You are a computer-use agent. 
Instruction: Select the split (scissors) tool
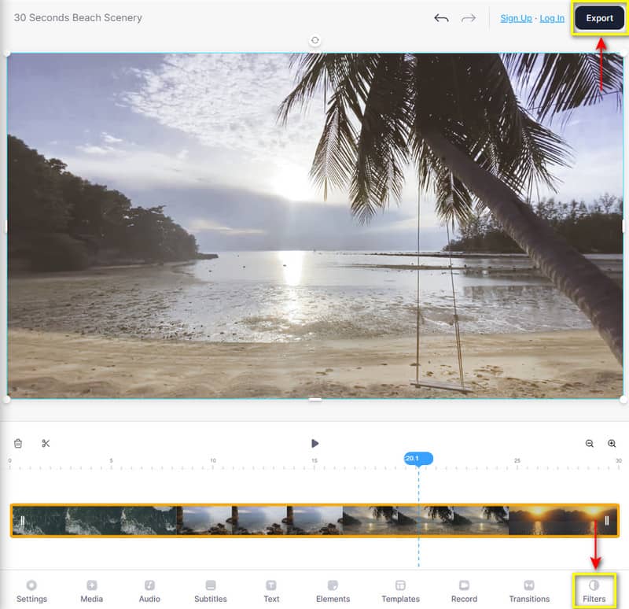pos(46,443)
